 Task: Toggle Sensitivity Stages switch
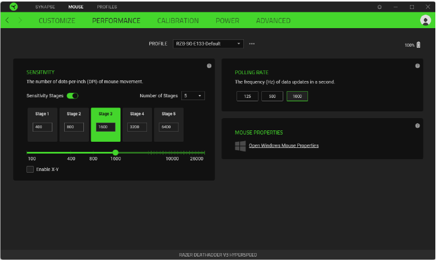[73, 96]
